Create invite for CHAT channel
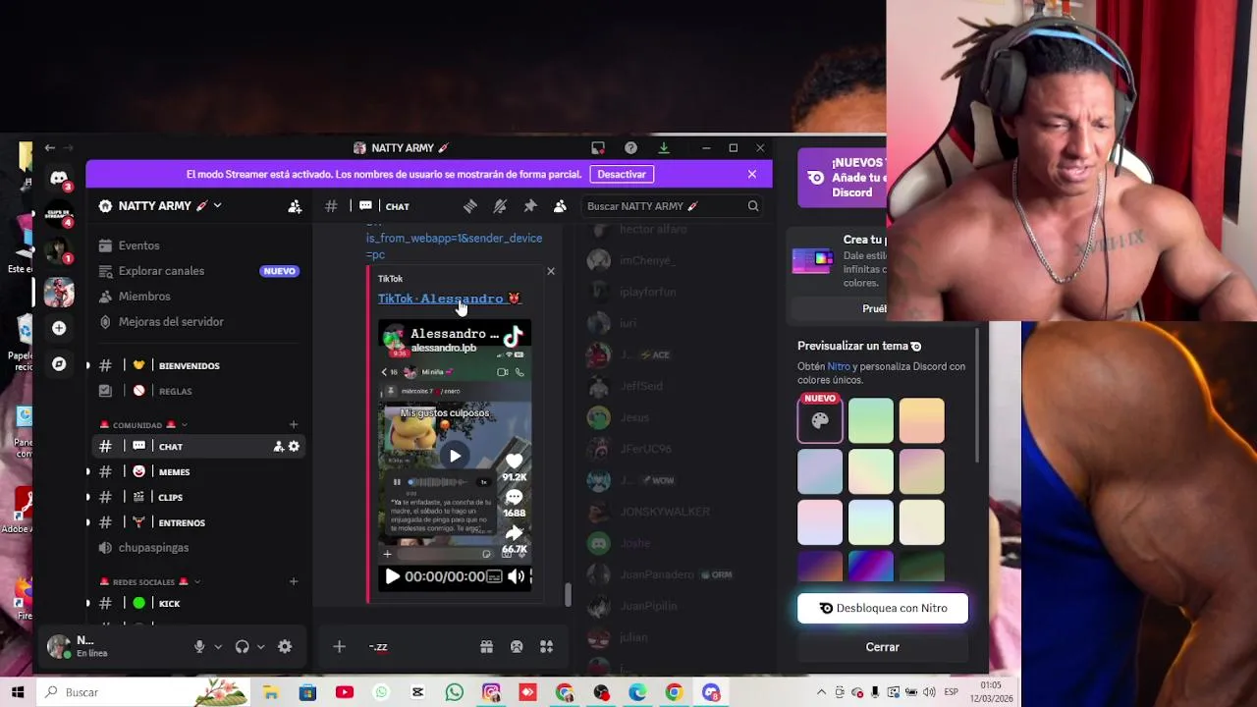 [x=279, y=447]
